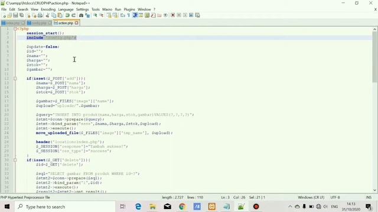Switch to the index.php tab
This screenshot has width=378, height=212.
click(13, 23)
